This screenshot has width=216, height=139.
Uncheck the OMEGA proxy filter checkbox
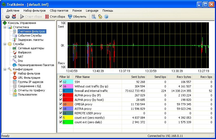point(61,104)
